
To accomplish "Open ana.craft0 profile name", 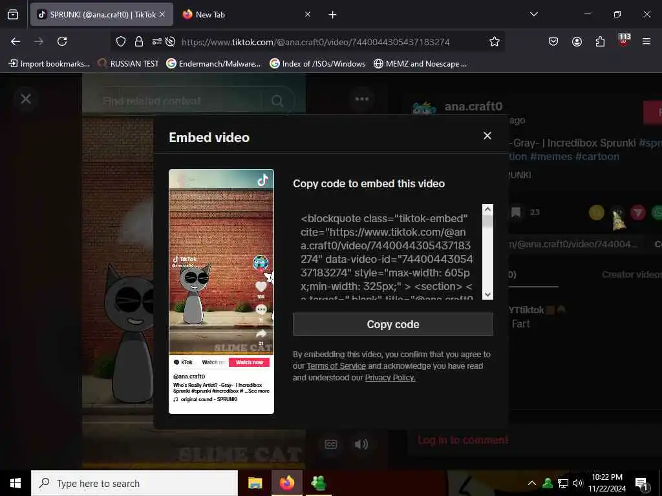I will (x=473, y=107).
